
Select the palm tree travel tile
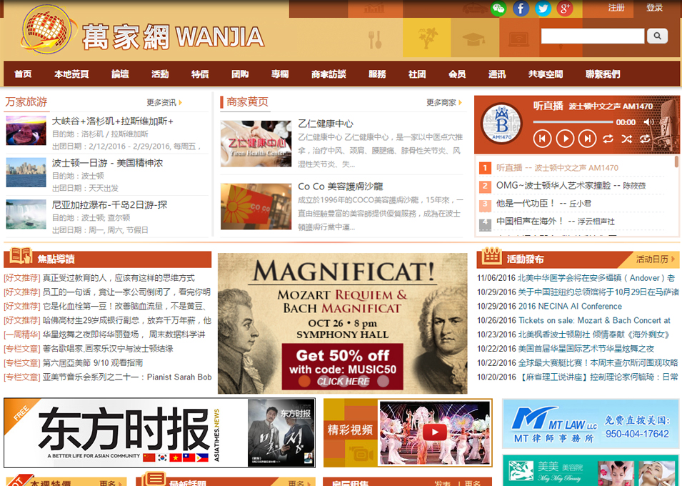click(x=426, y=38)
